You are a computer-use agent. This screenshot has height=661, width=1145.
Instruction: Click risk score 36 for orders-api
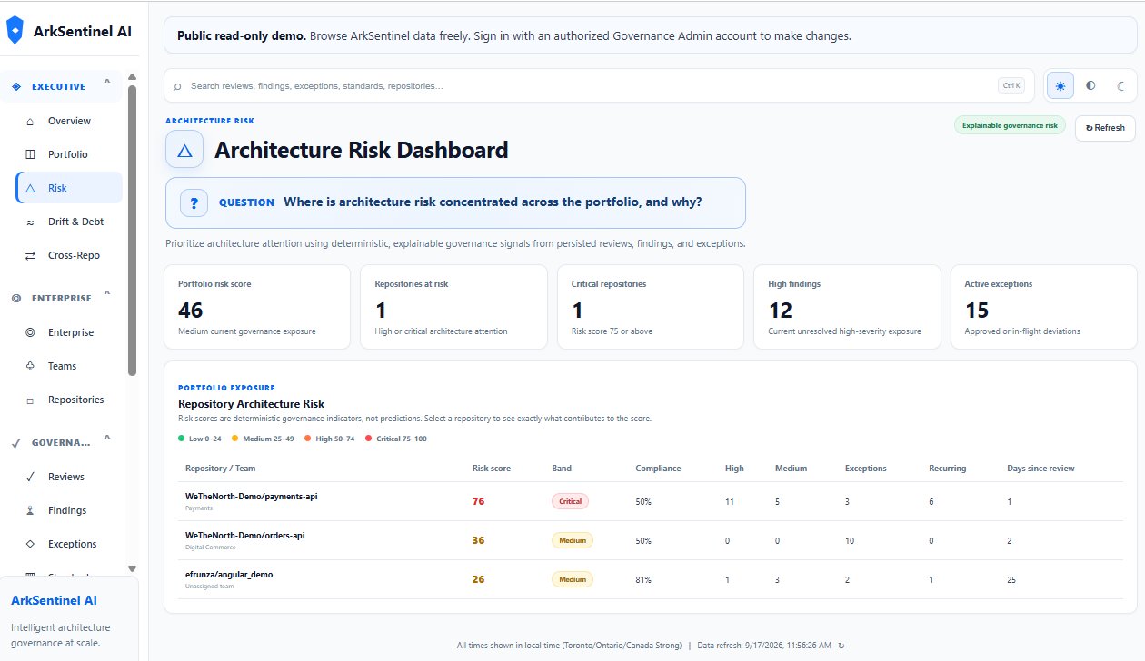click(x=479, y=540)
